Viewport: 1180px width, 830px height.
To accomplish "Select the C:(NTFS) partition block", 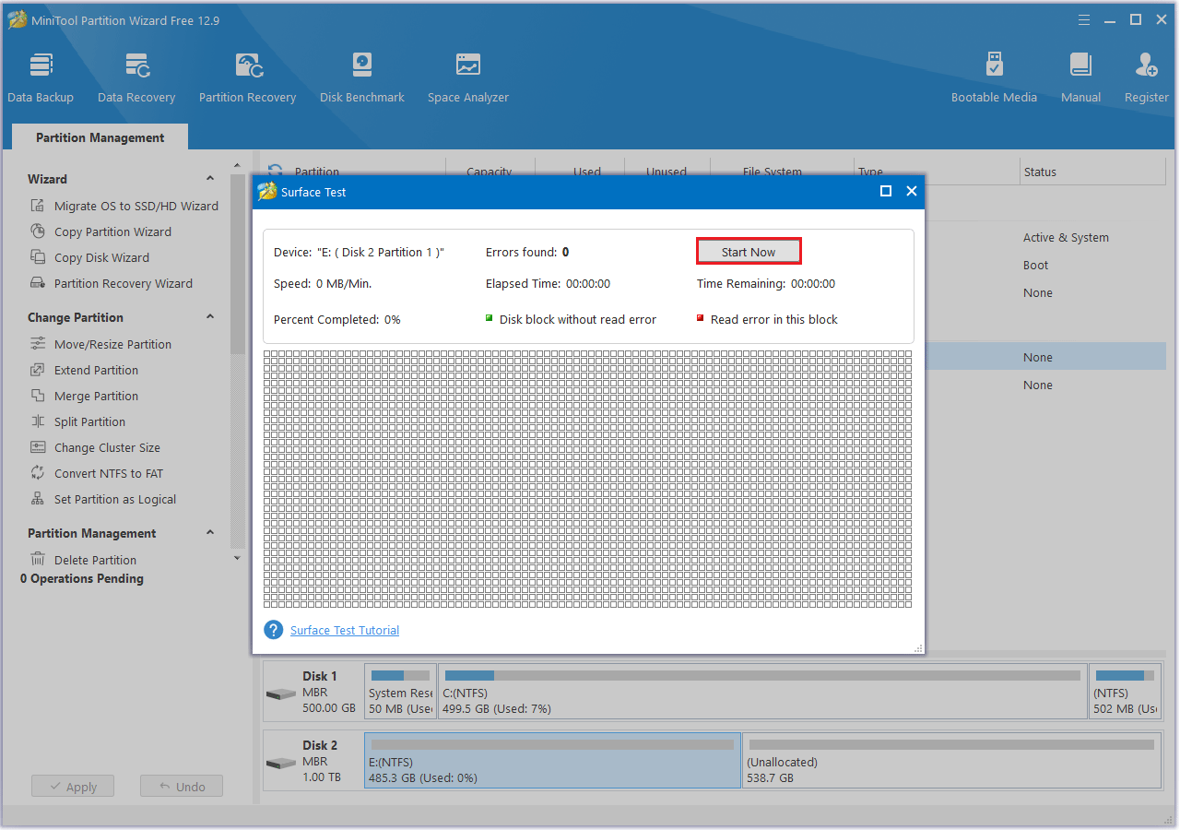I will 762,692.
